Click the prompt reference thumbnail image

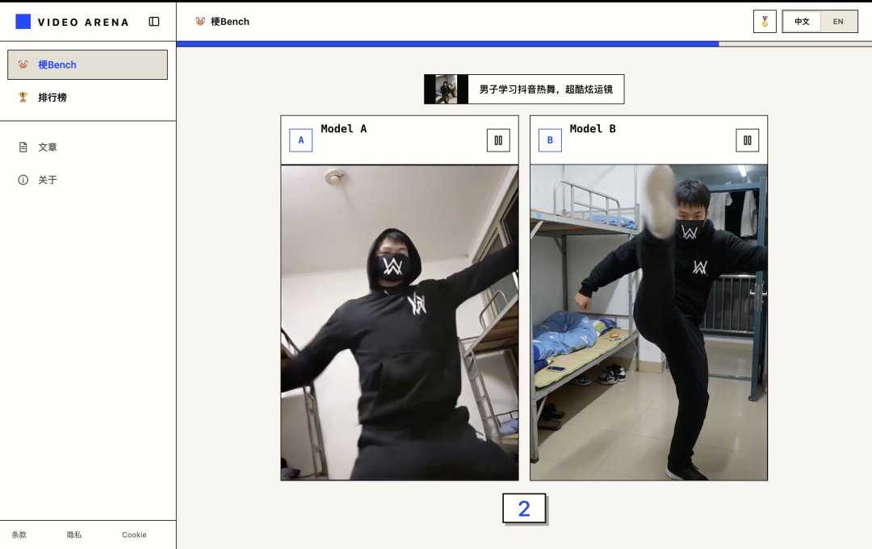(x=446, y=89)
